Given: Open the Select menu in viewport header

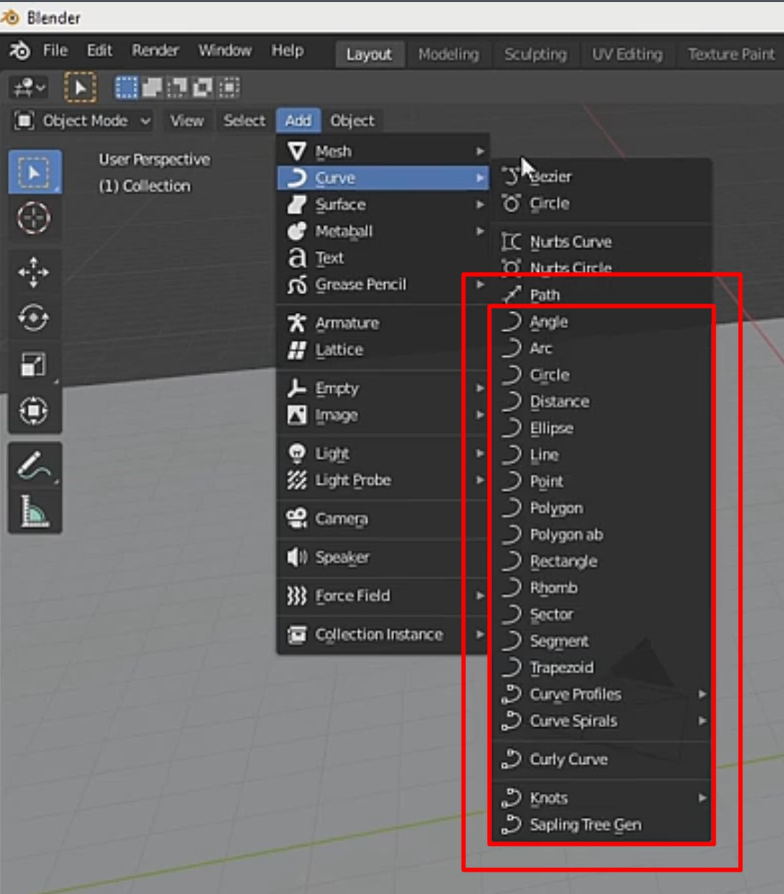Looking at the screenshot, I should click(x=245, y=120).
